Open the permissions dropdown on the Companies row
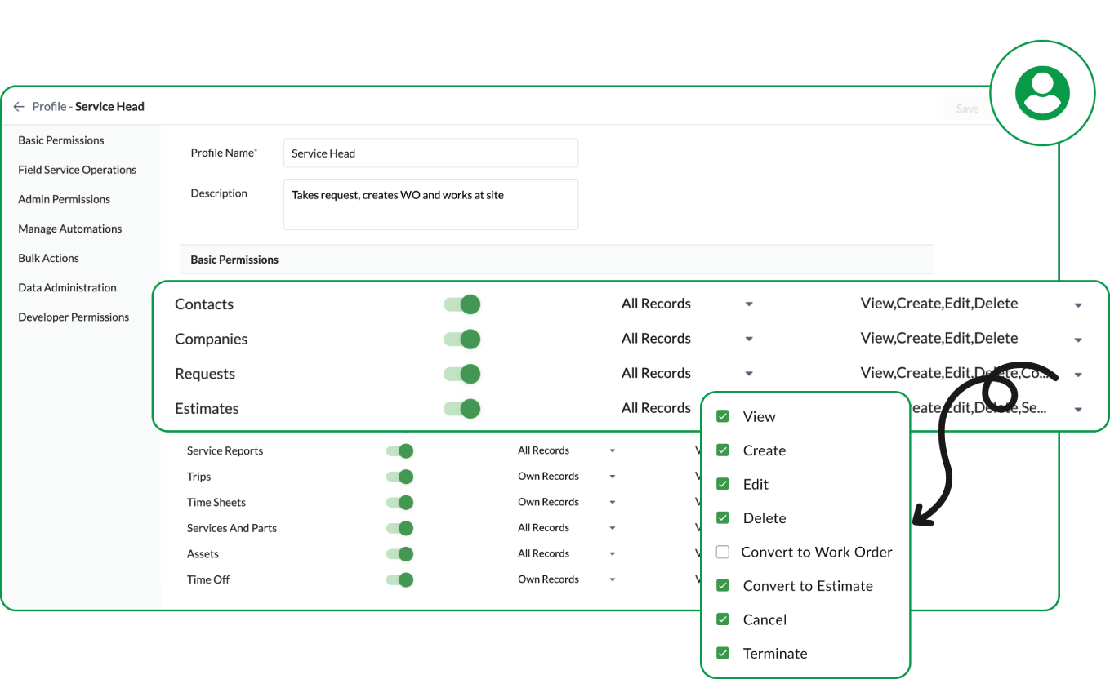The image size is (1110, 679). 1077,338
